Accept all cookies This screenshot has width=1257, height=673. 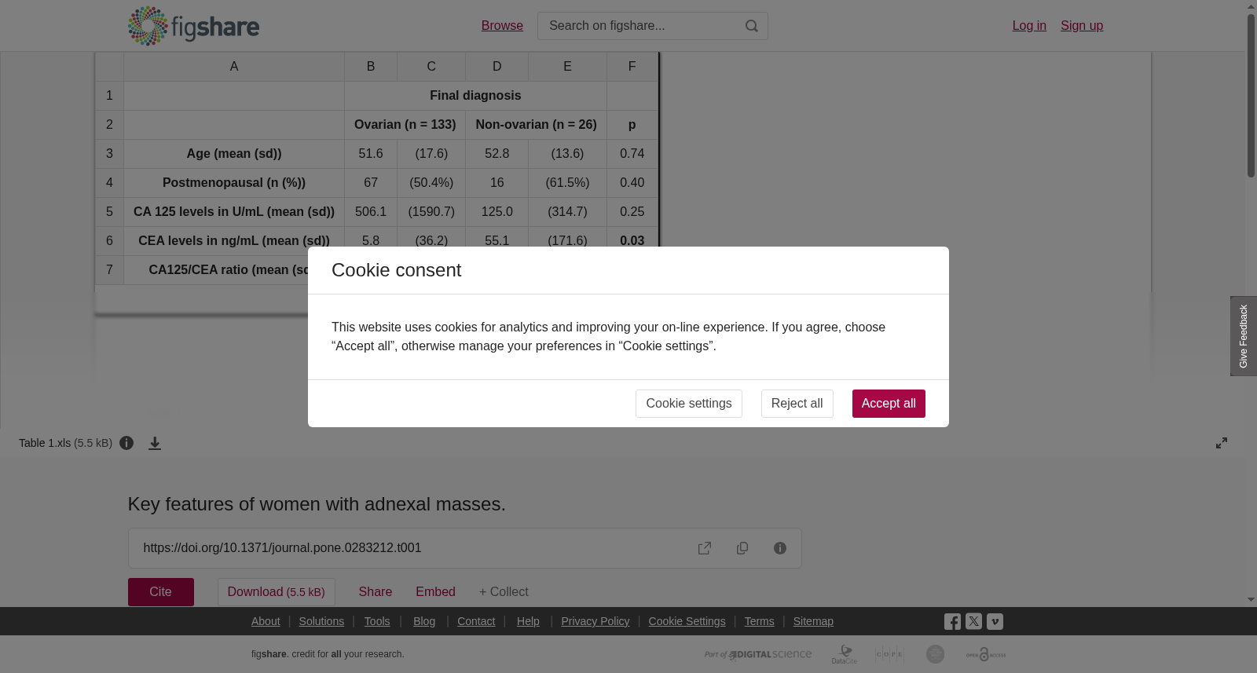pyautogui.click(x=889, y=404)
